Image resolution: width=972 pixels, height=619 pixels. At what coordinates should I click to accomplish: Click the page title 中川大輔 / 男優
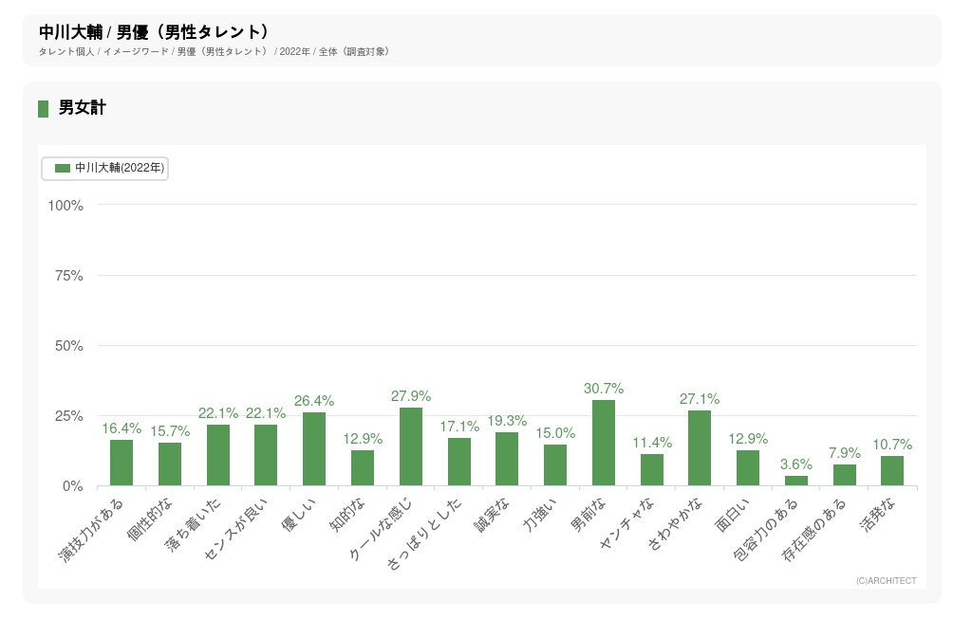[154, 31]
